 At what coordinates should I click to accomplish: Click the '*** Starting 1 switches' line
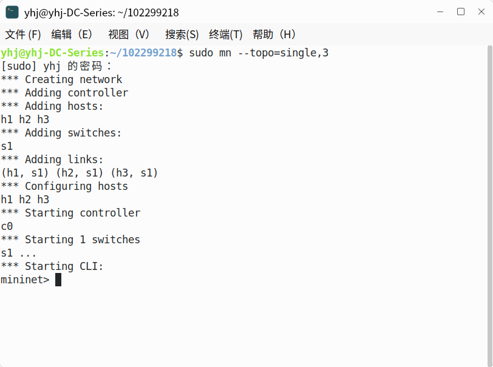click(70, 240)
